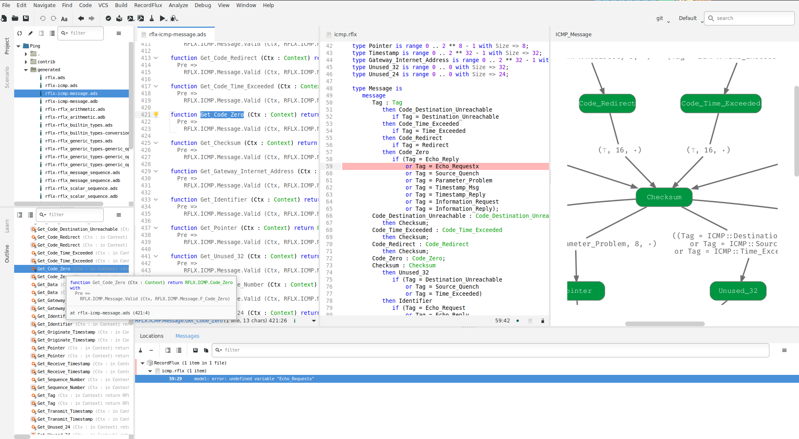Click the minus icon in Locations toolbar
The width and height of the screenshot is (799, 439).
(151, 350)
